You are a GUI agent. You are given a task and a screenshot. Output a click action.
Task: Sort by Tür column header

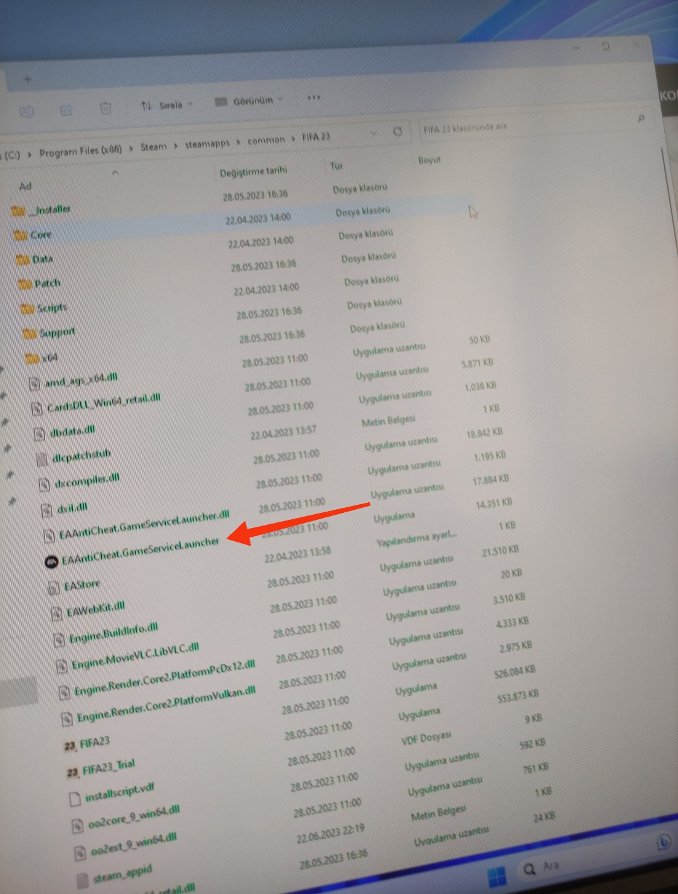(336, 166)
